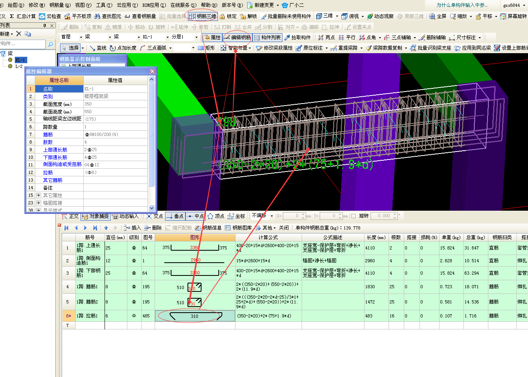Screen dimensions: 528x377
Task: Click 修改梁段属性 tool
Action: 274,48
